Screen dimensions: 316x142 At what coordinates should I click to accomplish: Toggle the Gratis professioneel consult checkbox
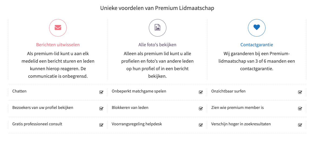coord(101,125)
